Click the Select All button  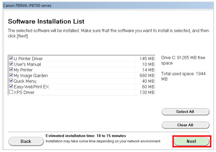[x=185, y=112]
